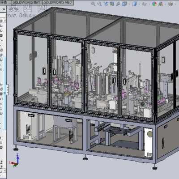179x179 pixels.
Task: Open Edit Appearance color ball
Action: click(x=154, y=4)
